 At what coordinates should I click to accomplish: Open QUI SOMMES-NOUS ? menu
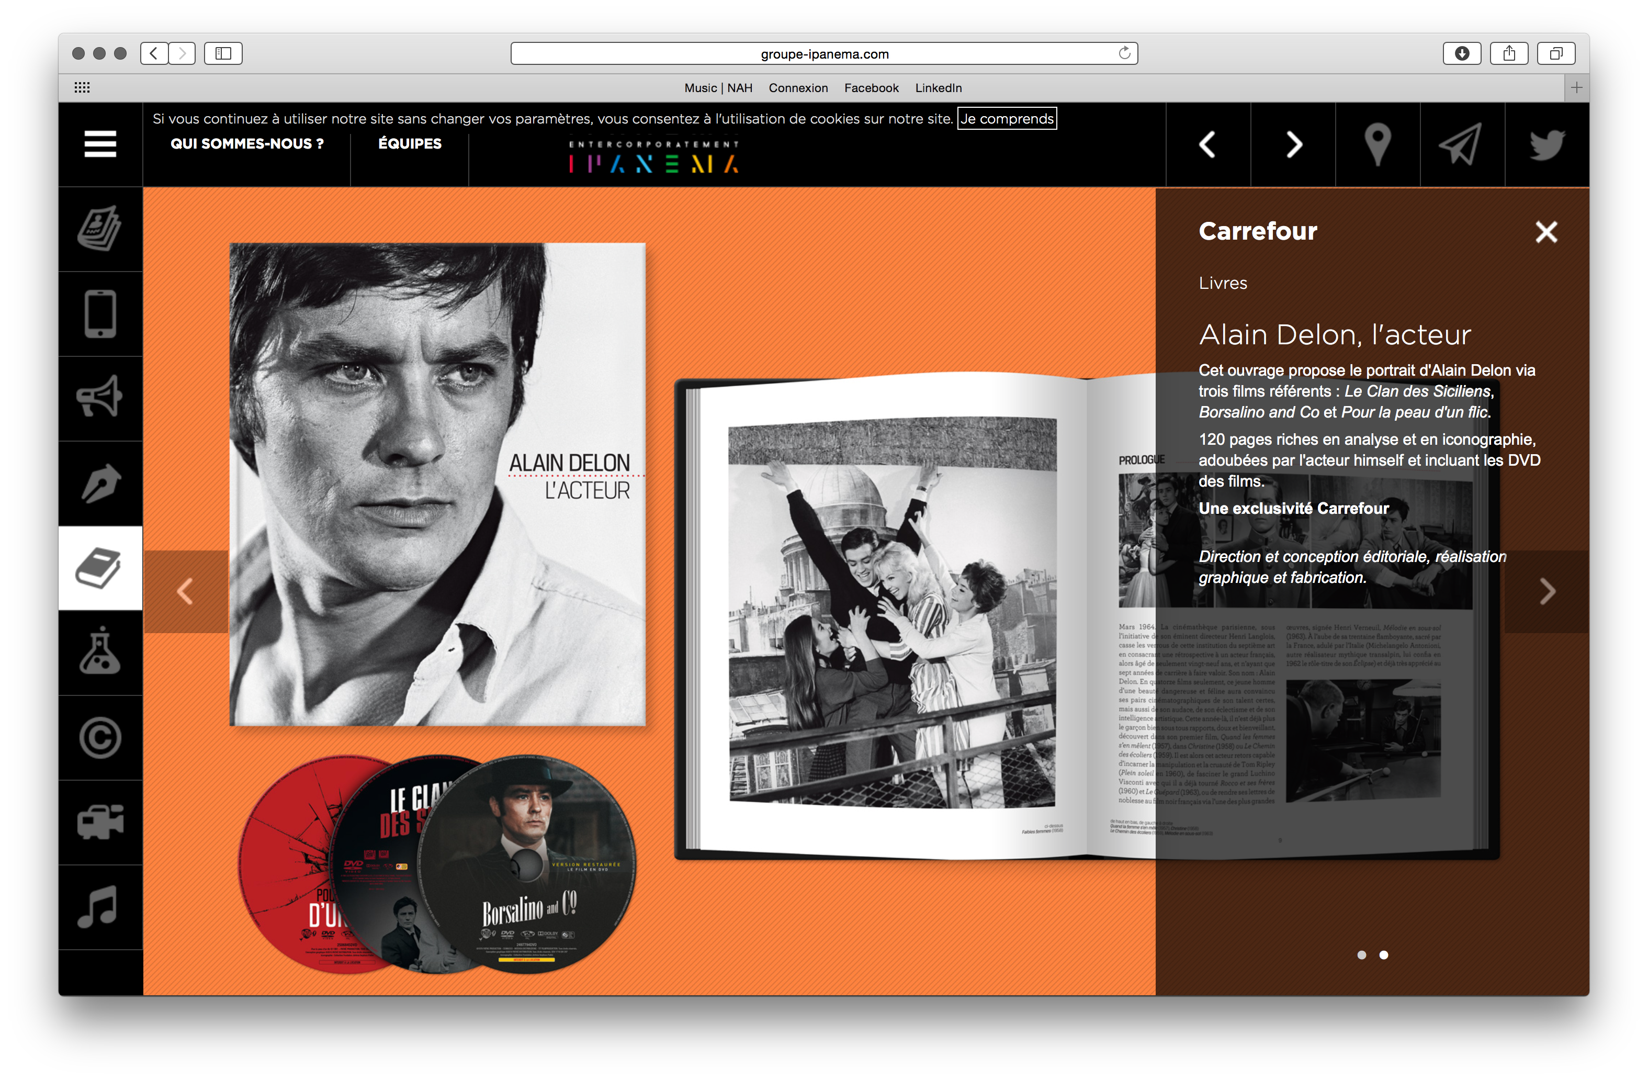coord(247,143)
